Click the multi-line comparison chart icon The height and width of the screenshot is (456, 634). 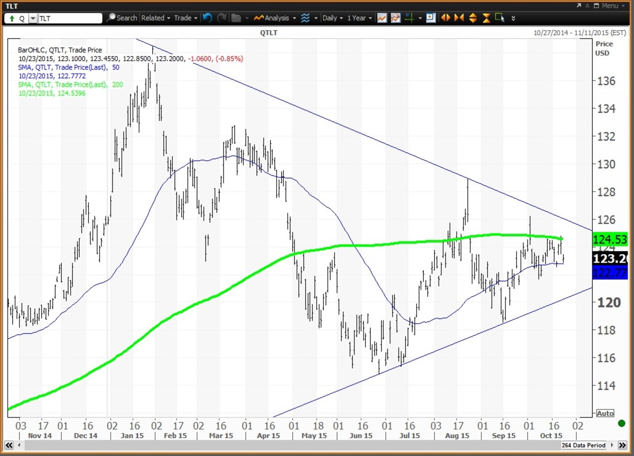(395, 18)
